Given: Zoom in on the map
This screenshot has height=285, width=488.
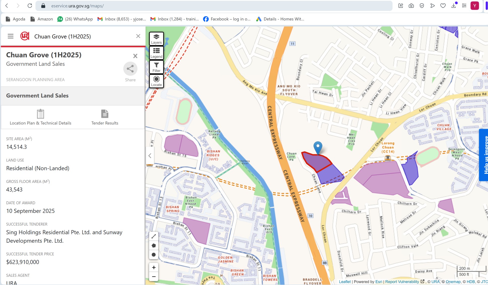Looking at the screenshot, I should [x=154, y=267].
